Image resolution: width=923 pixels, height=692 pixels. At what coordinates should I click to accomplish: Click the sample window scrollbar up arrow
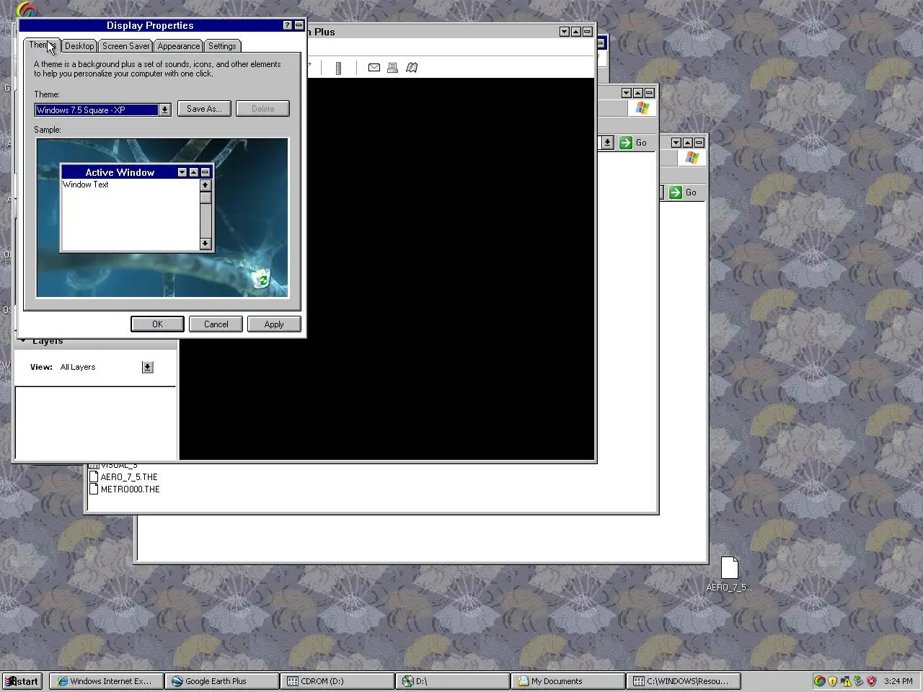pyautogui.click(x=206, y=185)
